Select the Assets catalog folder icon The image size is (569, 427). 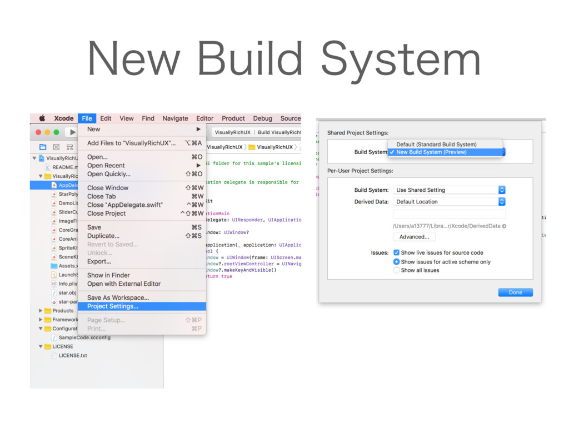54,266
